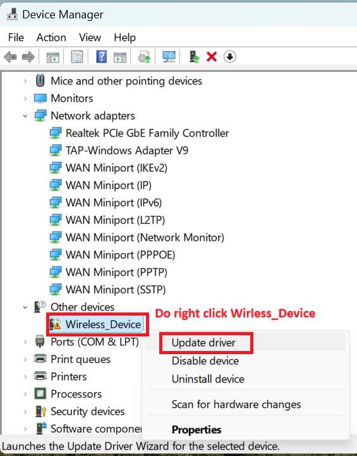Select Realtek PCIe GbE Family Controller
The height and width of the screenshot is (456, 357).
(147, 133)
